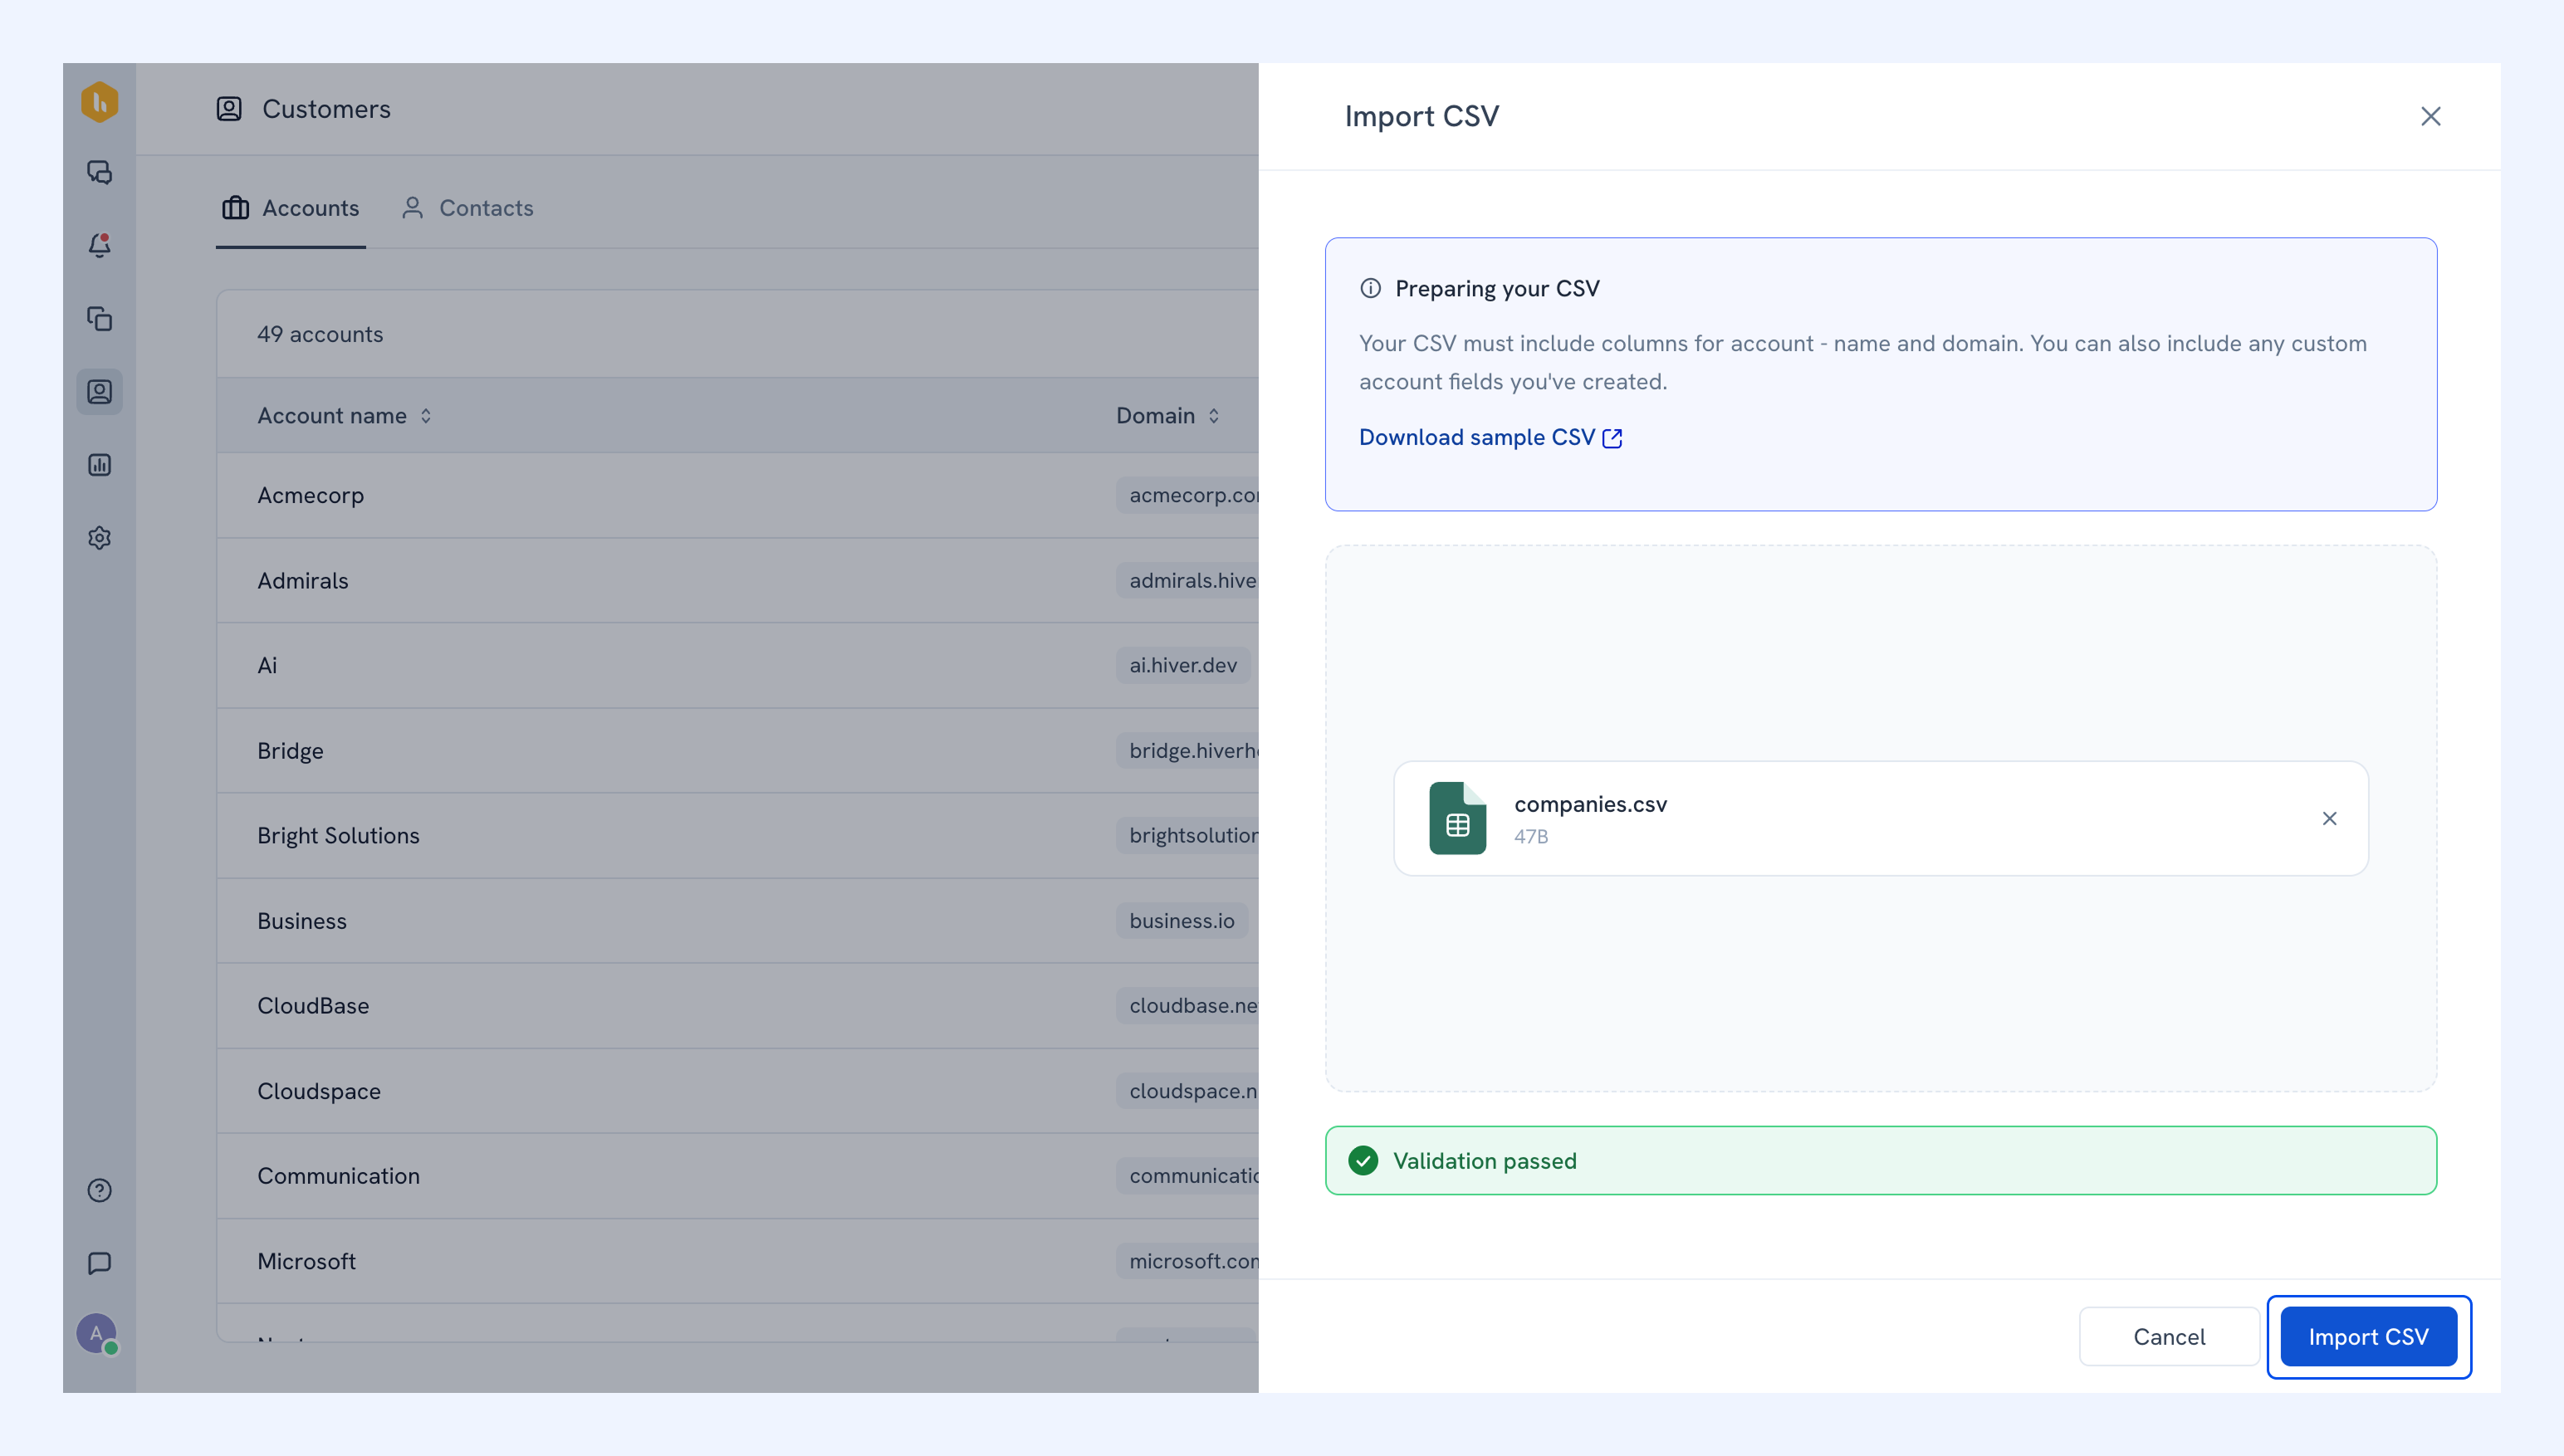
Task: Open the conversations icon in sidebar
Action: click(99, 172)
